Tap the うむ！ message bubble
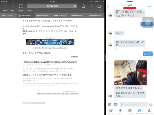 click(x=119, y=33)
